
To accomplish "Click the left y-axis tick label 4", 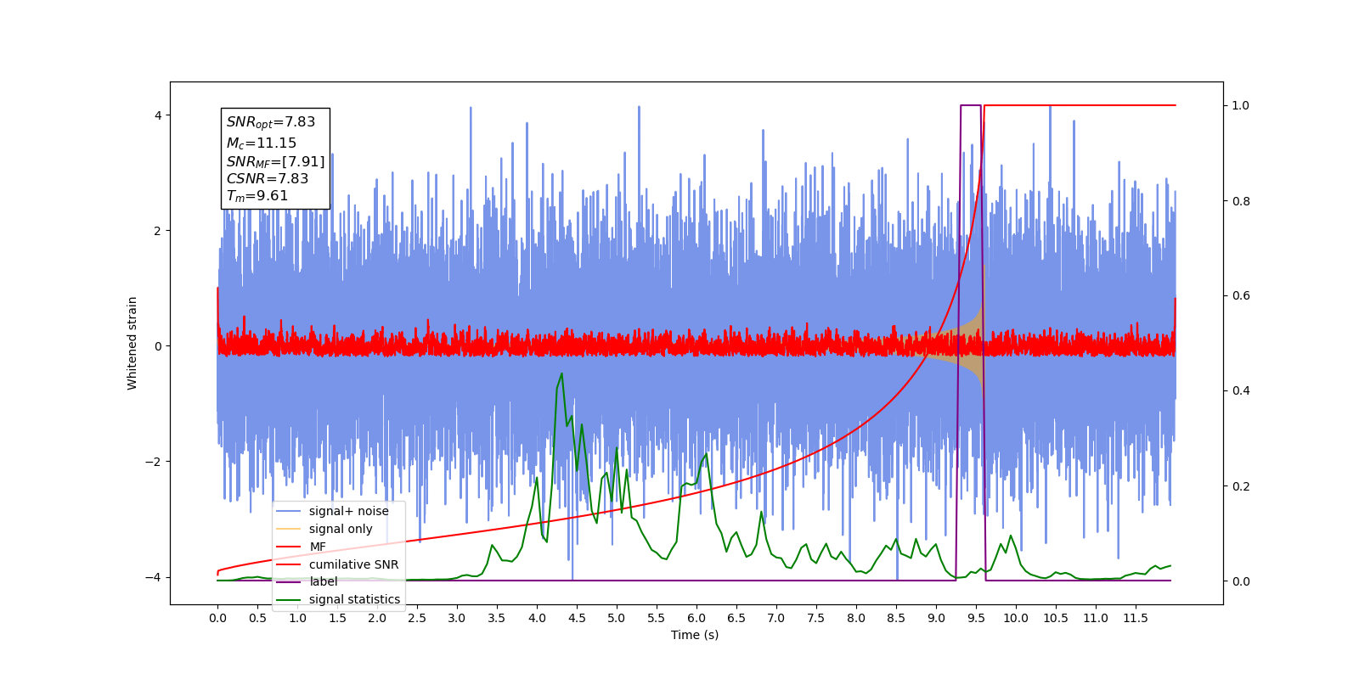I will 159,115.
